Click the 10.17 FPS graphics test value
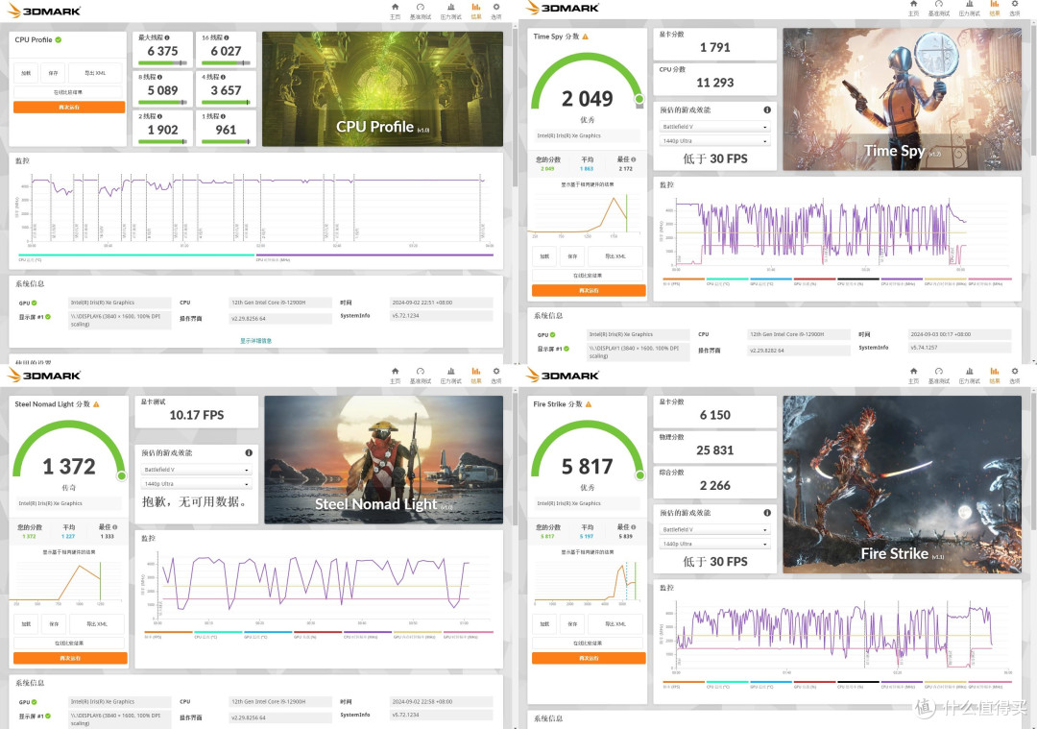This screenshot has height=729, width=1037. 197,416
